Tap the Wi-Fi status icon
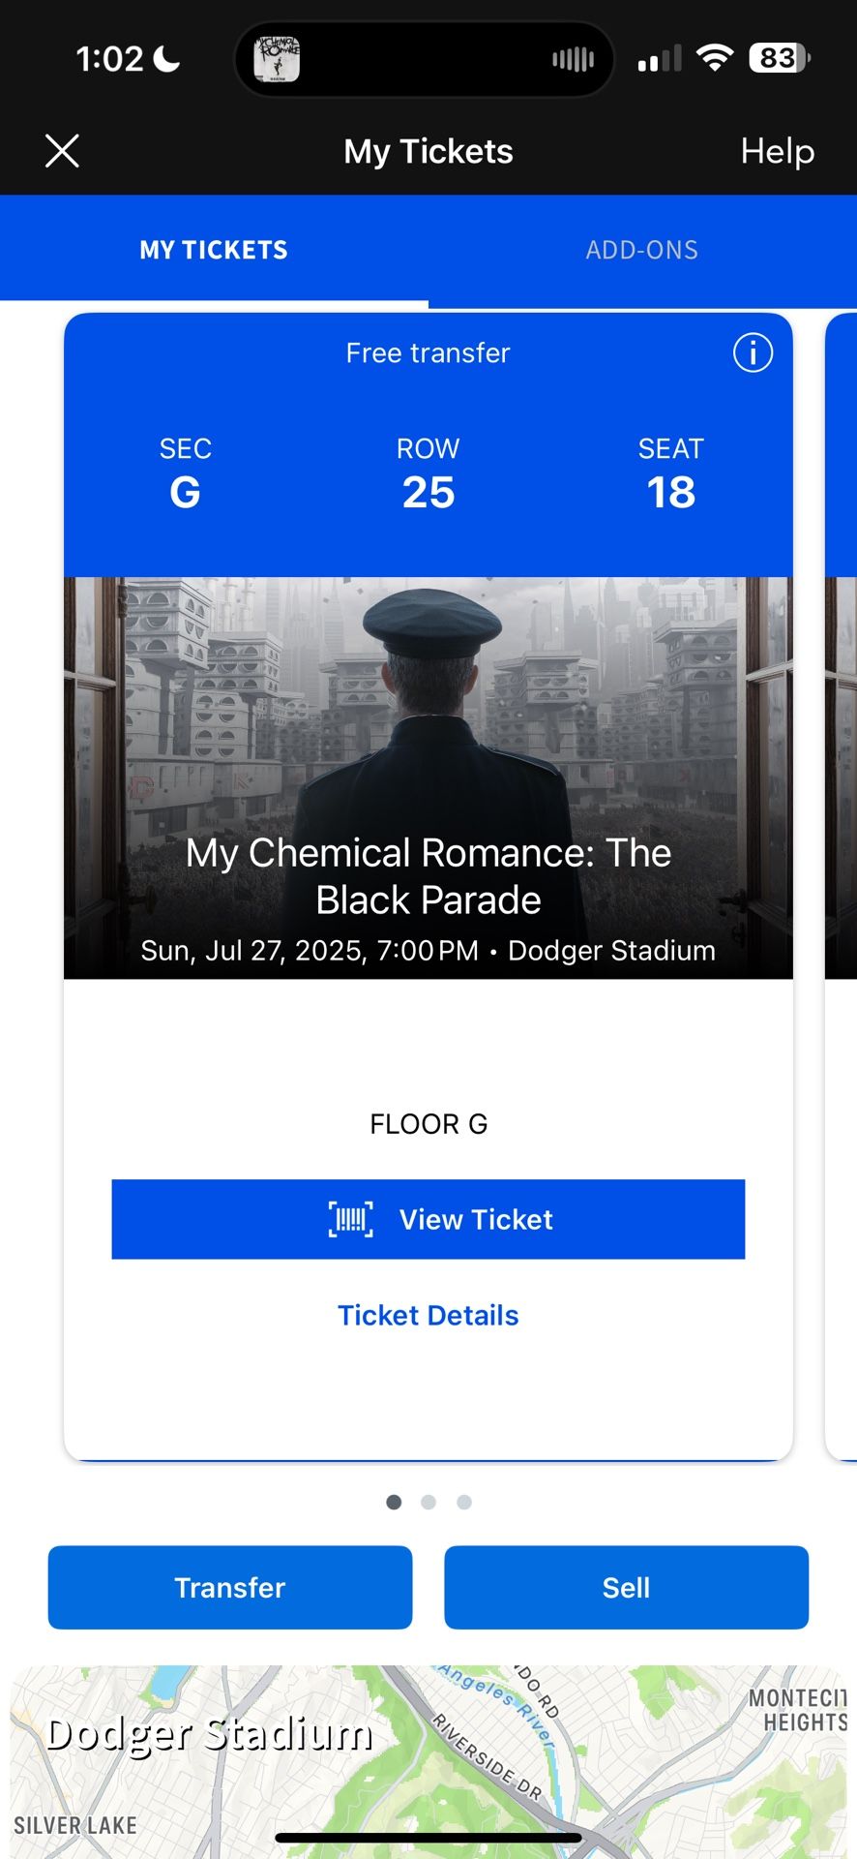 (x=714, y=58)
